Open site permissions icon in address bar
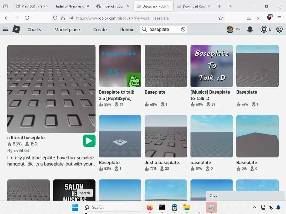 tap(71, 18)
